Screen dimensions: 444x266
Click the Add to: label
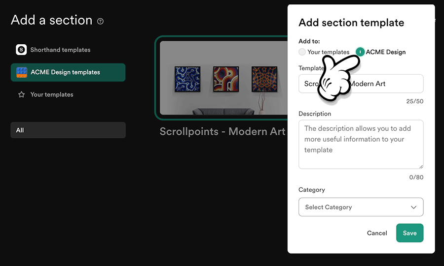pyautogui.click(x=309, y=41)
